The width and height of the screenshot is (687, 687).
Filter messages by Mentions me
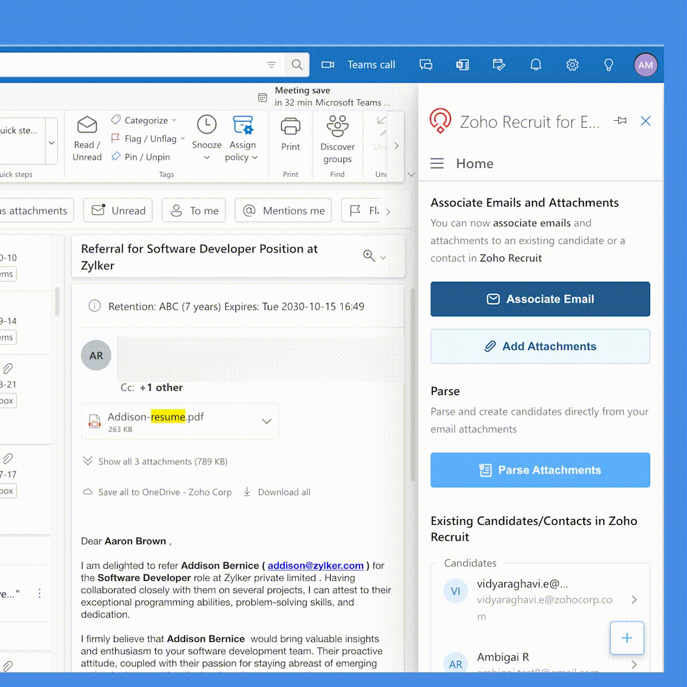283,211
